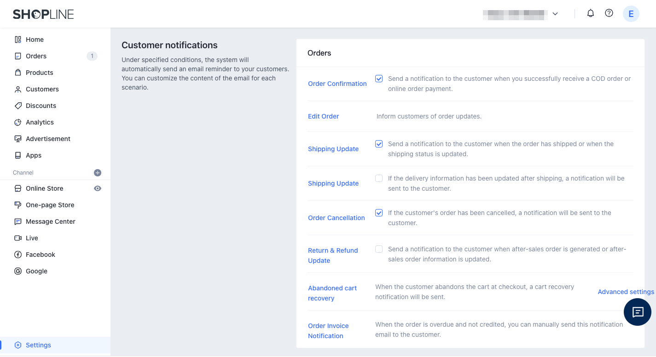Open Advanced settings for abandoned cart

(x=626, y=292)
